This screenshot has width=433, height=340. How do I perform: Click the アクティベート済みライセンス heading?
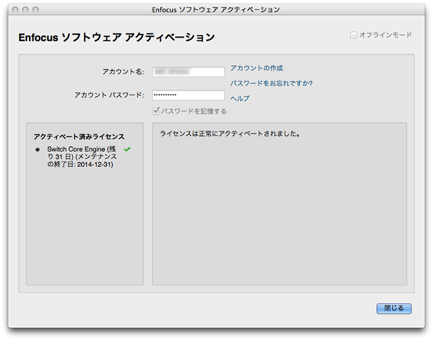click(x=79, y=136)
